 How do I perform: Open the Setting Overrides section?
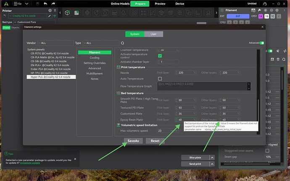(95, 63)
